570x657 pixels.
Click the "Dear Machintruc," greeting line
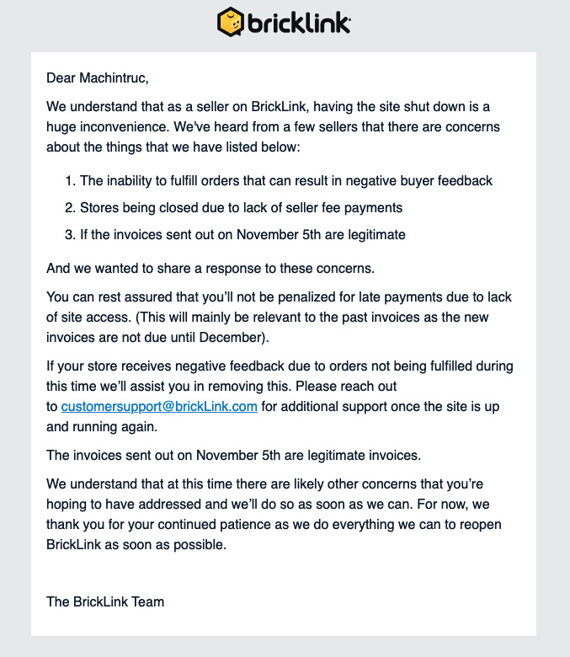point(97,78)
